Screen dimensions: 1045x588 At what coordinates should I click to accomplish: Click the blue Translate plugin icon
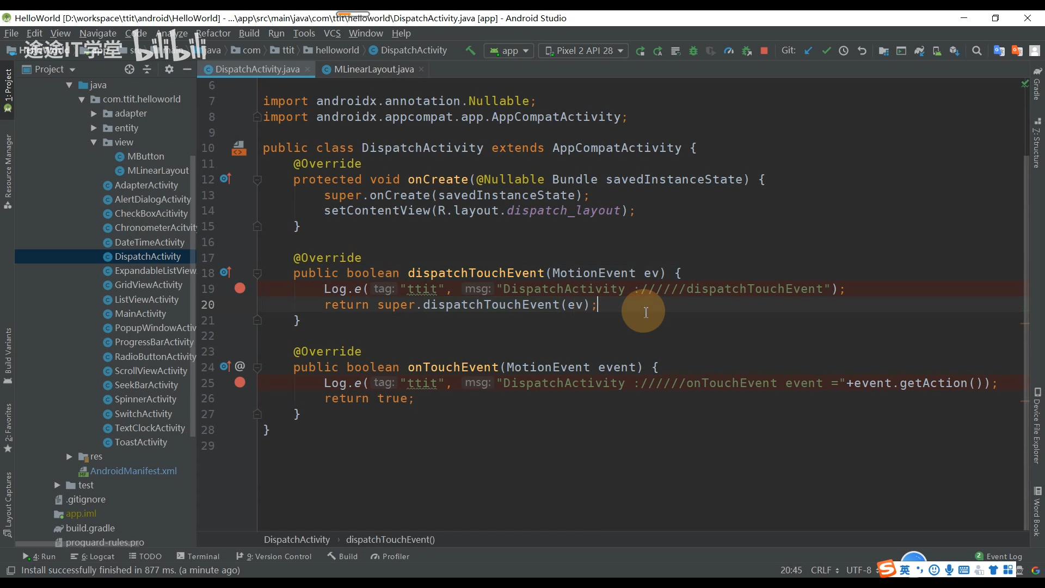[999, 51]
